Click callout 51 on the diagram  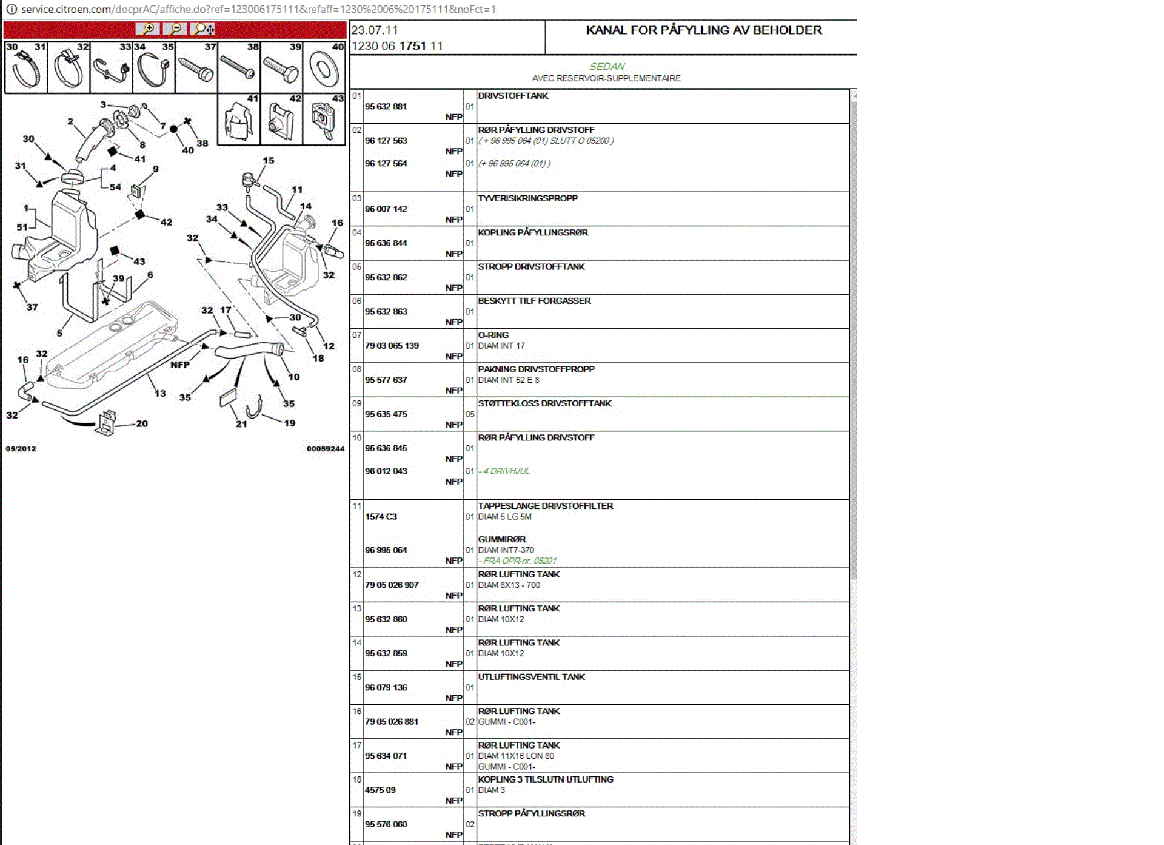pos(22,227)
